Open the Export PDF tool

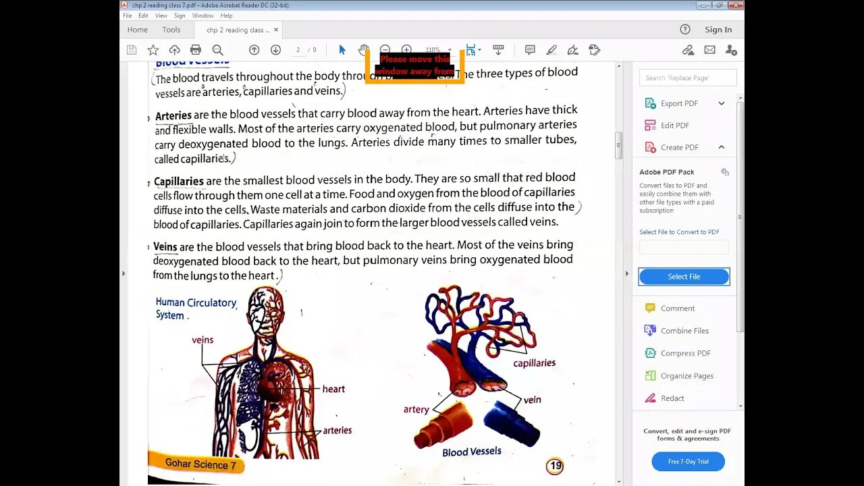[679, 103]
